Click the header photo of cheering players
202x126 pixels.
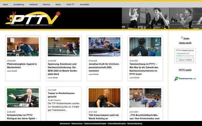coord(162,18)
